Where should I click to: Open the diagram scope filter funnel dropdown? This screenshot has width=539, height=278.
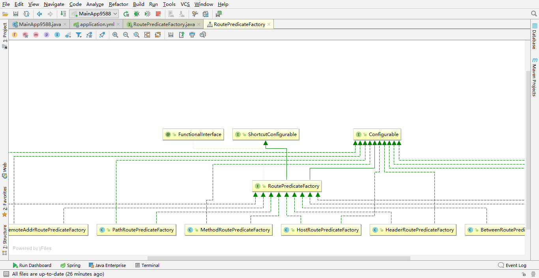(x=79, y=35)
